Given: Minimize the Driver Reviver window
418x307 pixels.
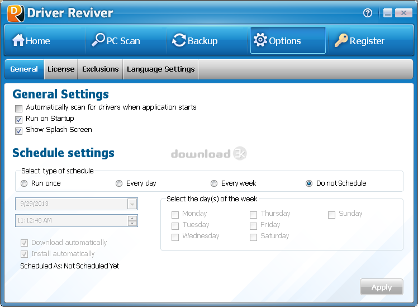Looking at the screenshot, I should [x=388, y=13].
